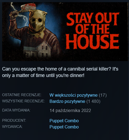Select the DATA WYDANIA label
This screenshot has height=140, width=129.
(x=16, y=110)
